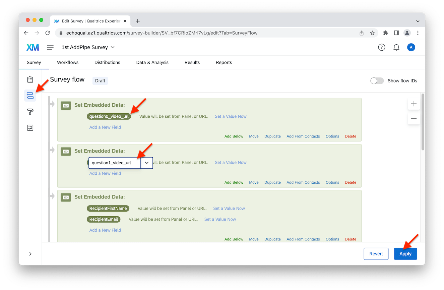Open the account avatar marked A
Screen dimensions: 444x290
coord(411,47)
